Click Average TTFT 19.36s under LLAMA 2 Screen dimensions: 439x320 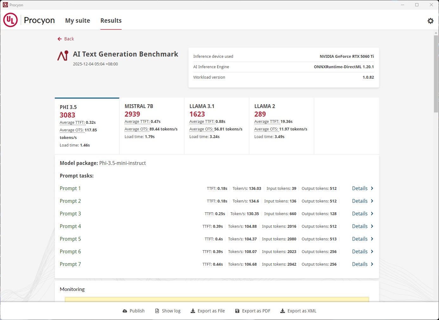pos(273,122)
